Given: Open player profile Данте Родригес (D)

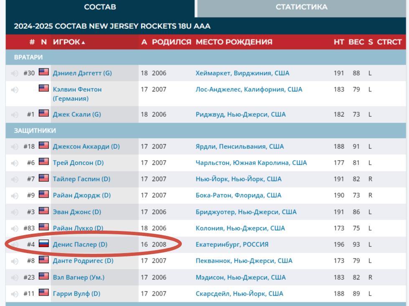Looking at the screenshot, I should pos(83,261).
